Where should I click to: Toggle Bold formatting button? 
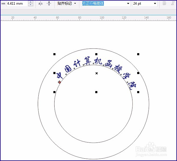click(164, 3)
